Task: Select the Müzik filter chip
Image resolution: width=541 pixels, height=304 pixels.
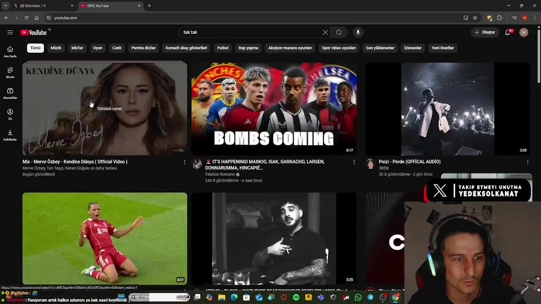Action: (56, 48)
